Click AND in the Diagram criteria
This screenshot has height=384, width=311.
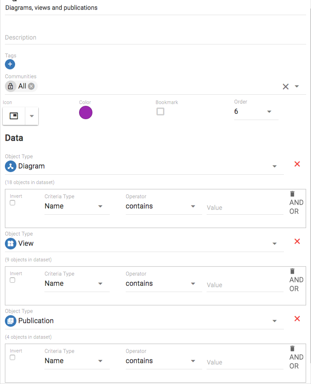pos(296,202)
